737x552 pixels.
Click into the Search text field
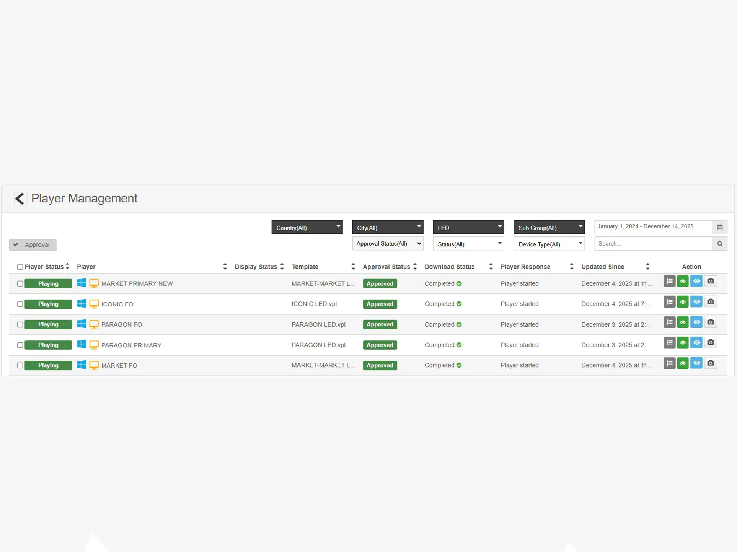point(653,244)
